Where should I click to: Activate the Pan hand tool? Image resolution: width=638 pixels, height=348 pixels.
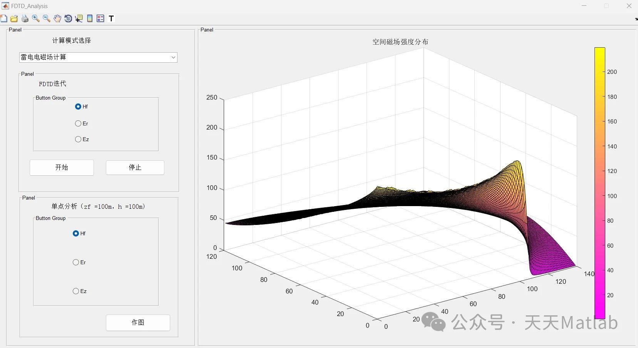[x=57, y=18]
